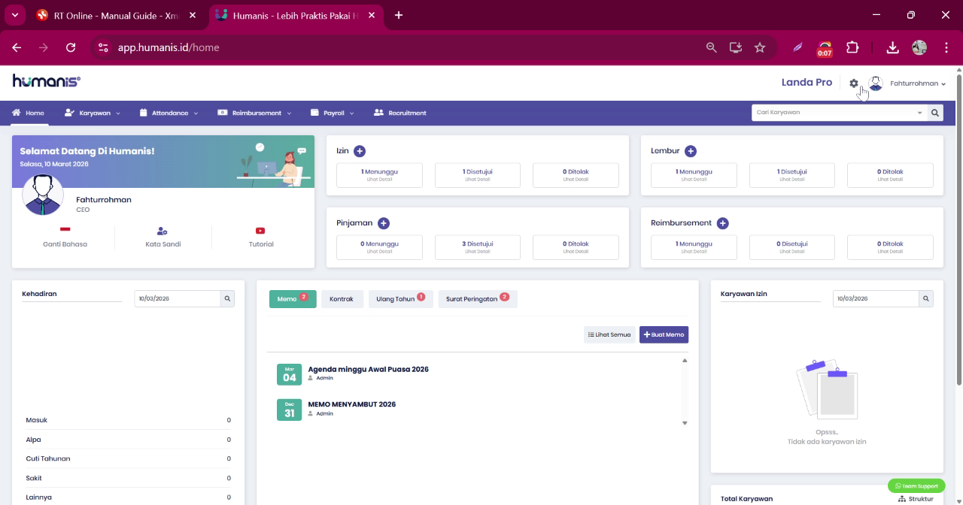Select the Memo tab

293,299
